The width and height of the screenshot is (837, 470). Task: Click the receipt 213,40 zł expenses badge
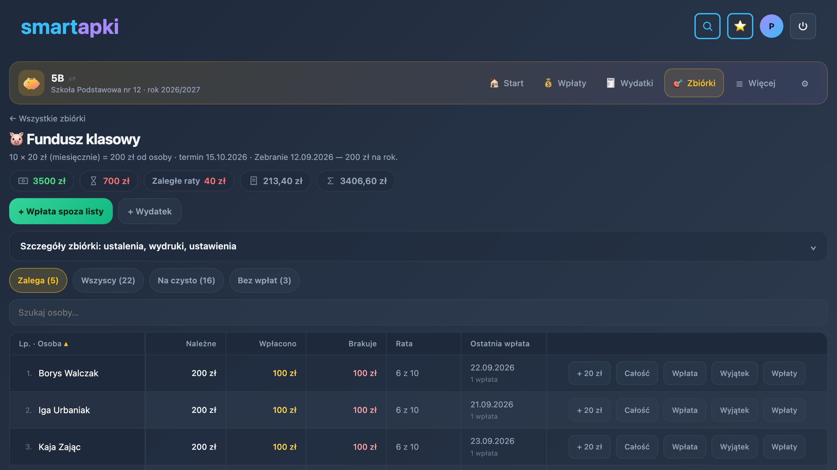pos(275,181)
